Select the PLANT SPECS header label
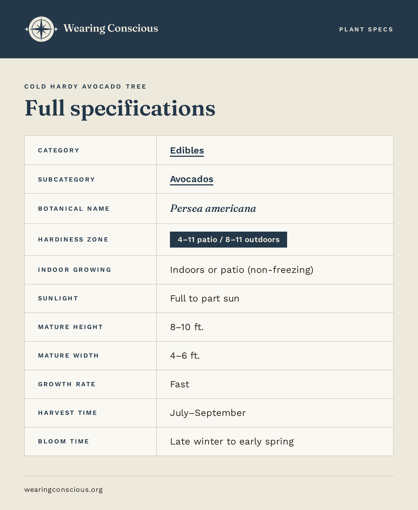The height and width of the screenshot is (510, 418). point(366,29)
